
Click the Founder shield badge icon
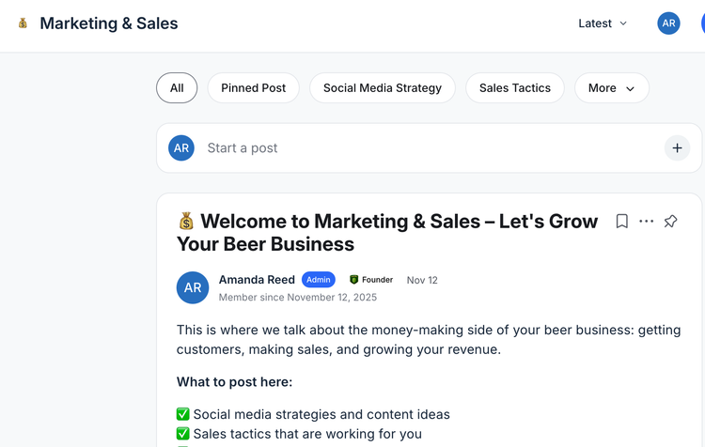tap(354, 280)
